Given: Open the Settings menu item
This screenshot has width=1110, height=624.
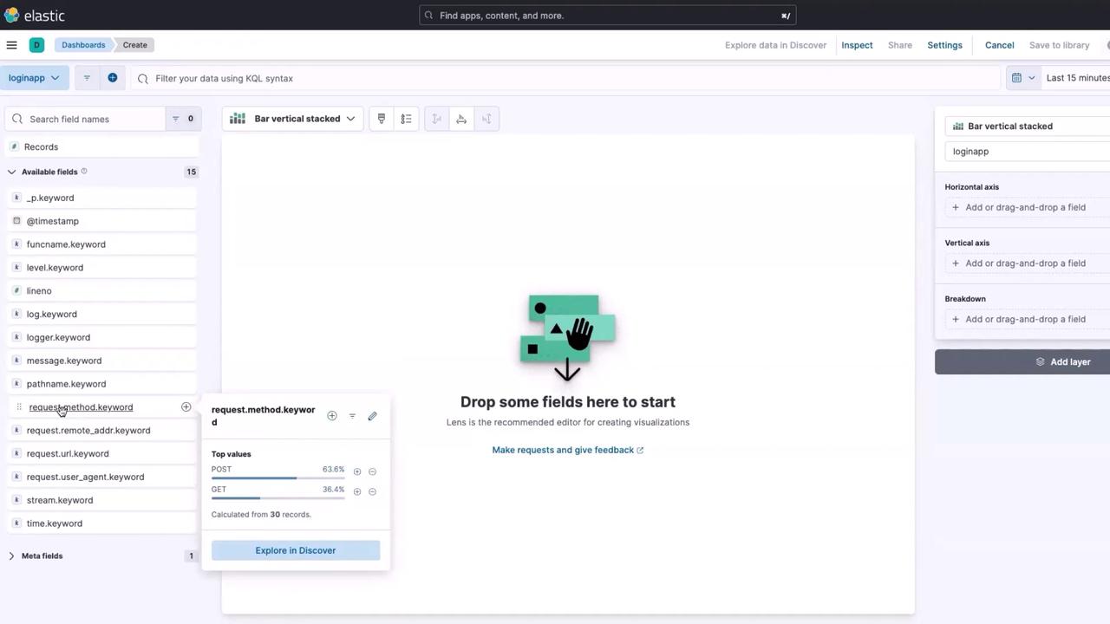Looking at the screenshot, I should 944,45.
